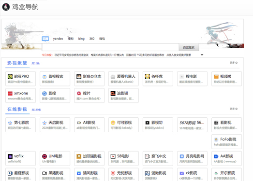Click 更多 link in 影视聚搜 section

point(234,63)
